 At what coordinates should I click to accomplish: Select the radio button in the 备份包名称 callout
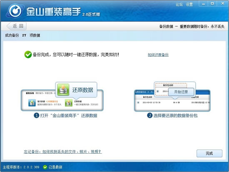pyautogui.click(x=158, y=91)
